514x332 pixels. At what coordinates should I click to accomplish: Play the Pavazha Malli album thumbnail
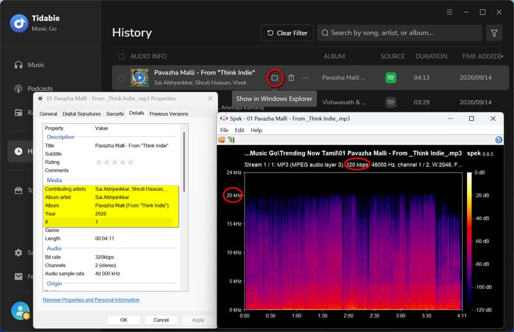point(139,78)
